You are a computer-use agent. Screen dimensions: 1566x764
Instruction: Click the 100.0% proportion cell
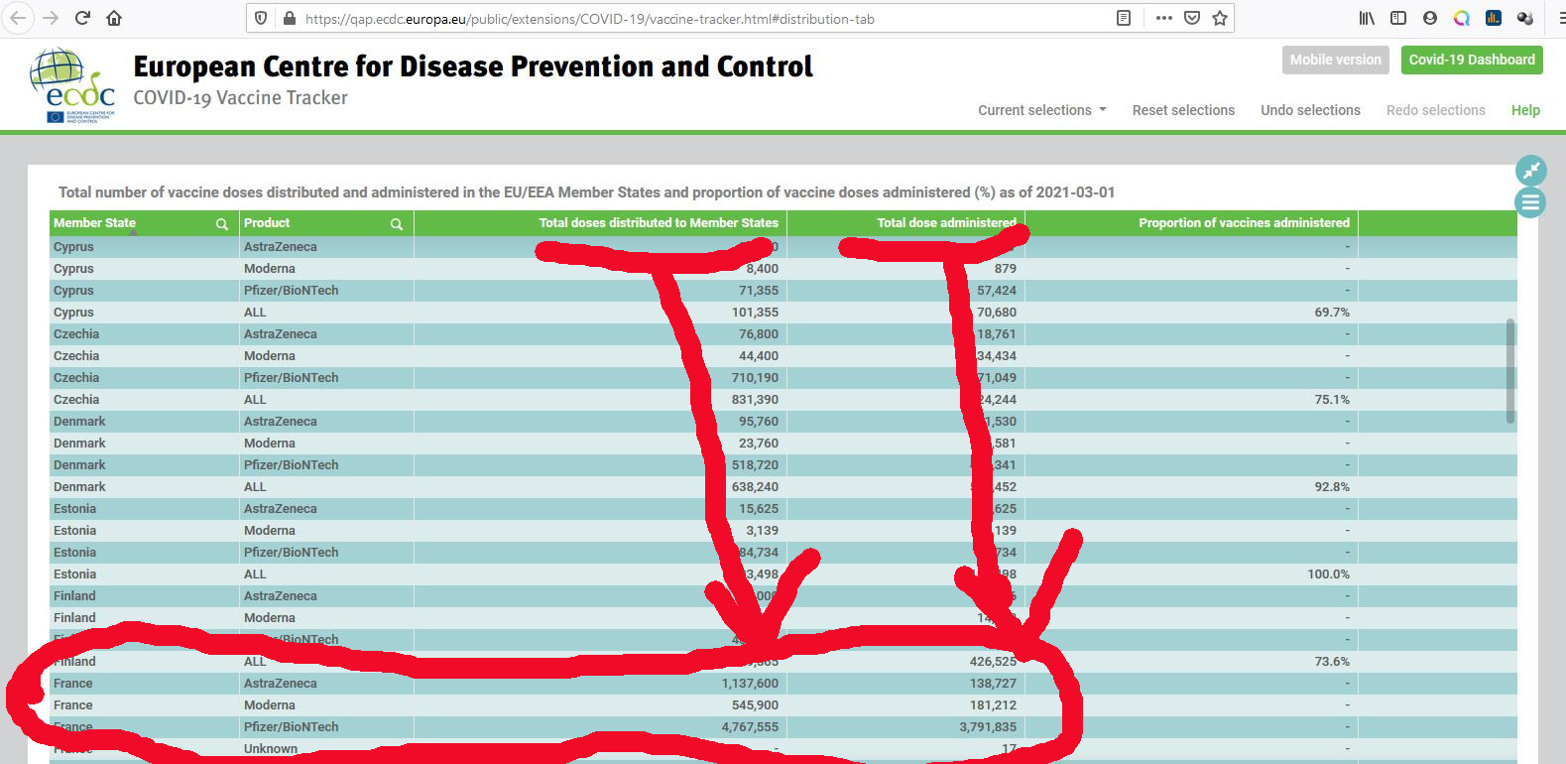pos(1328,574)
